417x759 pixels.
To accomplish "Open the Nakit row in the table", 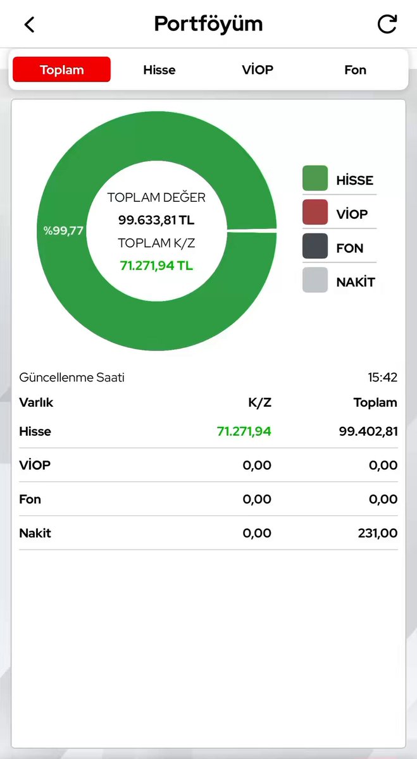I will (x=208, y=533).
